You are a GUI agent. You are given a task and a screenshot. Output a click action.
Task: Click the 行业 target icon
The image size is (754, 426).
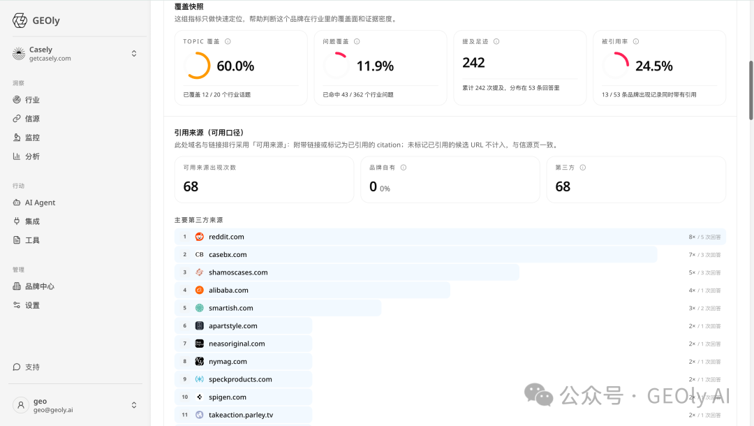point(17,100)
